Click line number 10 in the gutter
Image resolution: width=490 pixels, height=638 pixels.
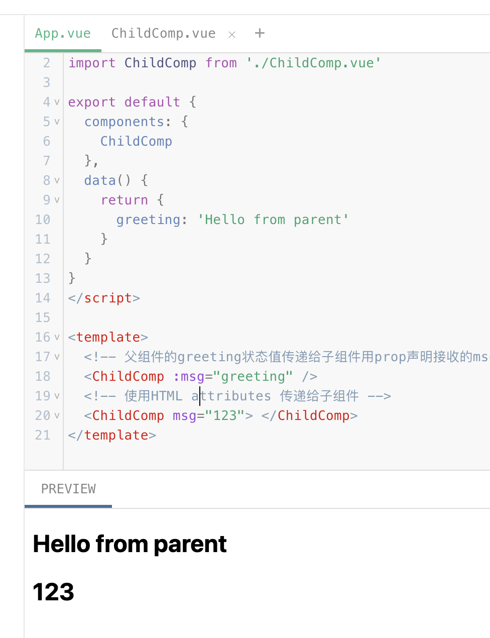[x=43, y=220]
